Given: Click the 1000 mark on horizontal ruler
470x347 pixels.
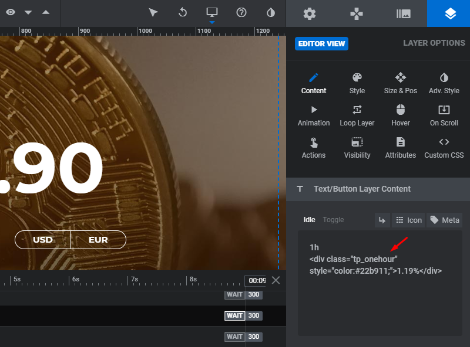Looking at the screenshot, I should (145, 31).
